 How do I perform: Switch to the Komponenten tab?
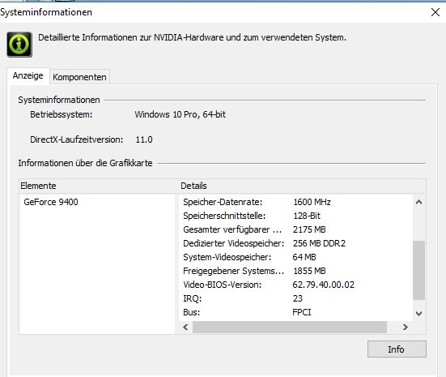[79, 77]
